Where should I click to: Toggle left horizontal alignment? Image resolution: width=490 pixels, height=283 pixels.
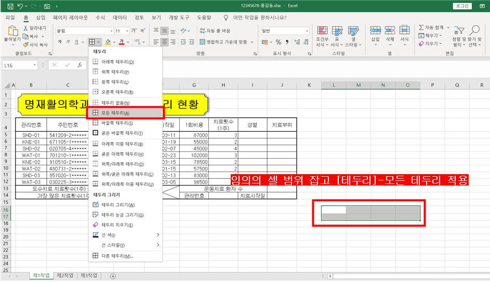tap(156, 42)
